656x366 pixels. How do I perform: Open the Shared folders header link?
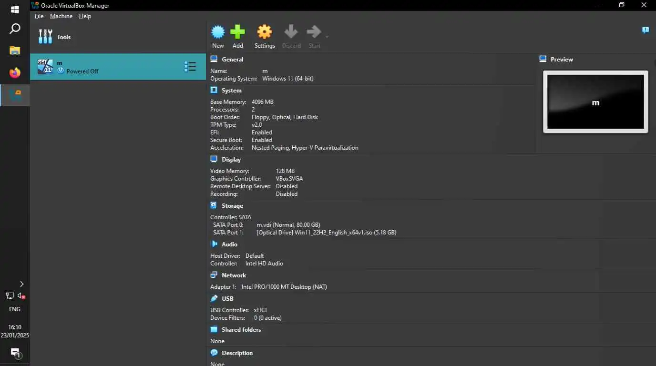point(241,330)
